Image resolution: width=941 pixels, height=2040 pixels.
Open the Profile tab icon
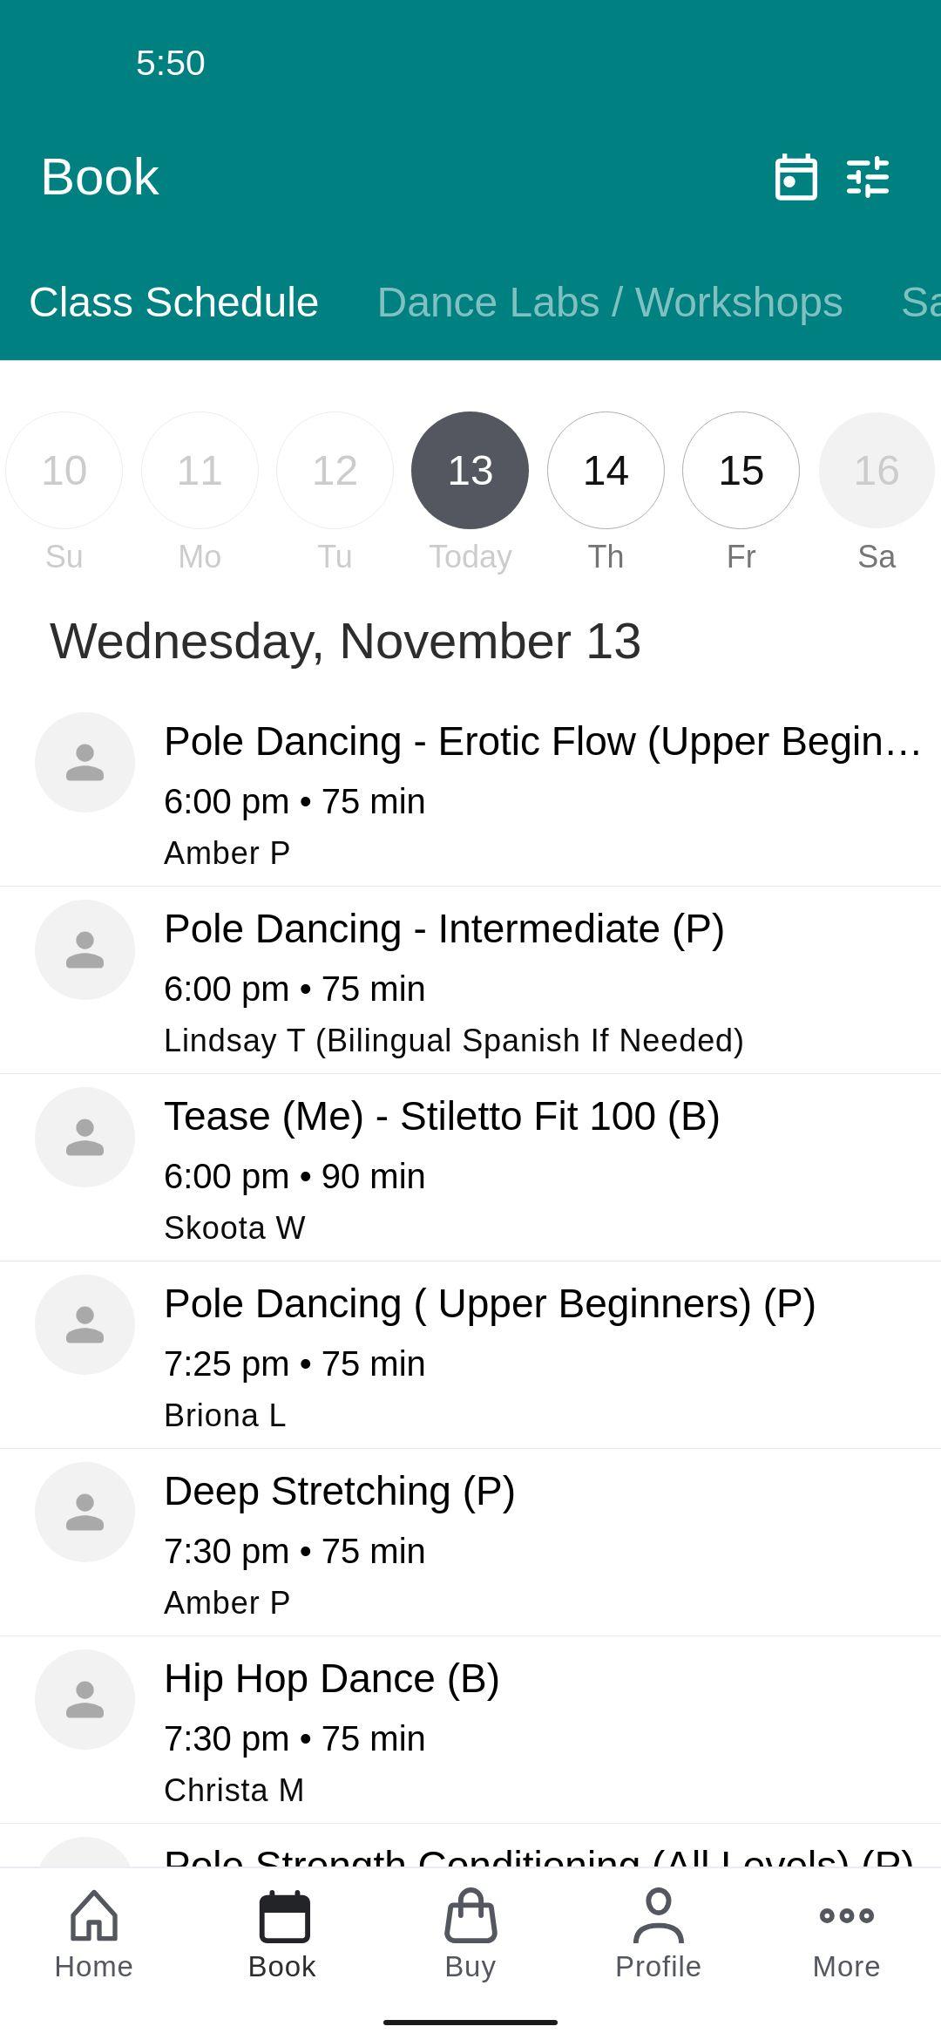coord(659,1915)
